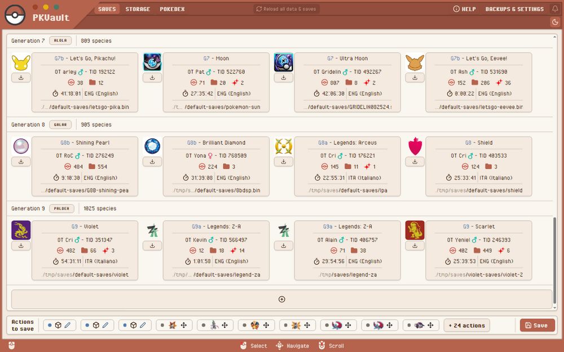The image size is (564, 352).
Task: Open Backups & Settings
Action: [x=514, y=9]
